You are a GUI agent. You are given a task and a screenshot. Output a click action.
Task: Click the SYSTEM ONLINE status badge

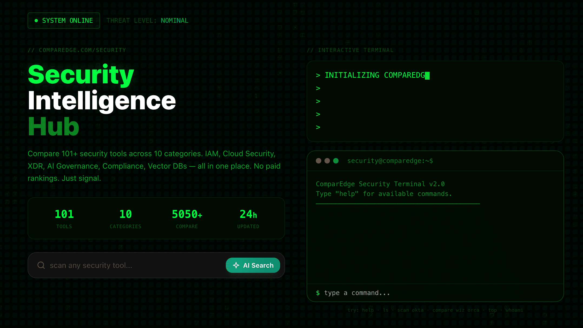tap(64, 21)
